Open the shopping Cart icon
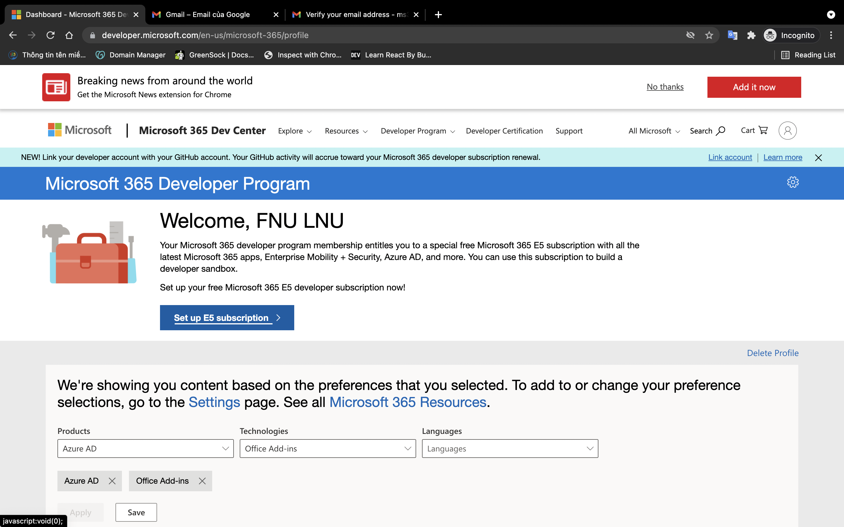This screenshot has width=844, height=527. coord(763,130)
